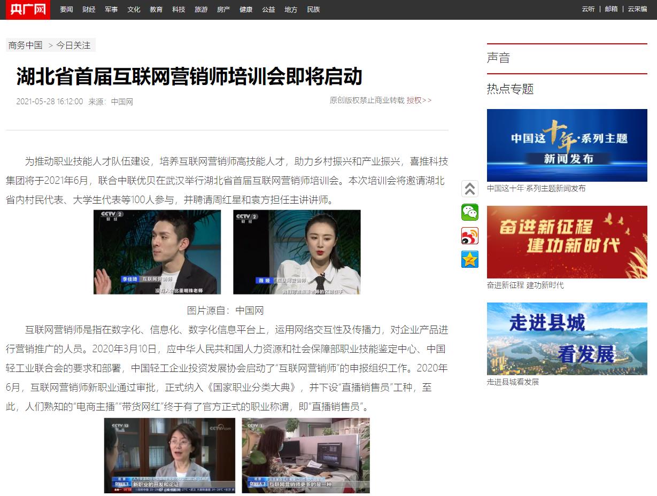Click the 授权>> link
The width and height of the screenshot is (657, 496).
tap(419, 100)
